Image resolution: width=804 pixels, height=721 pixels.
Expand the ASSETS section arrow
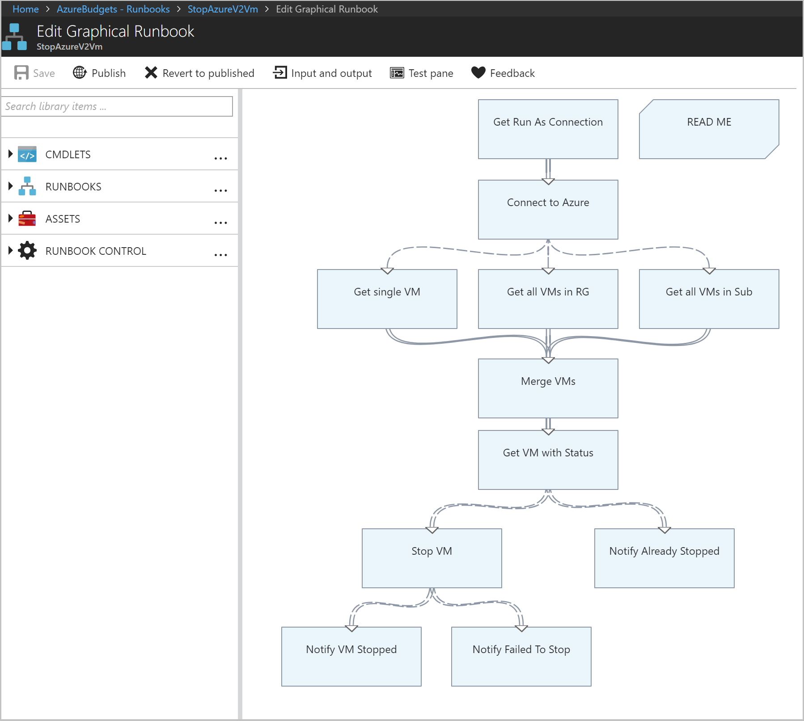[x=11, y=219]
